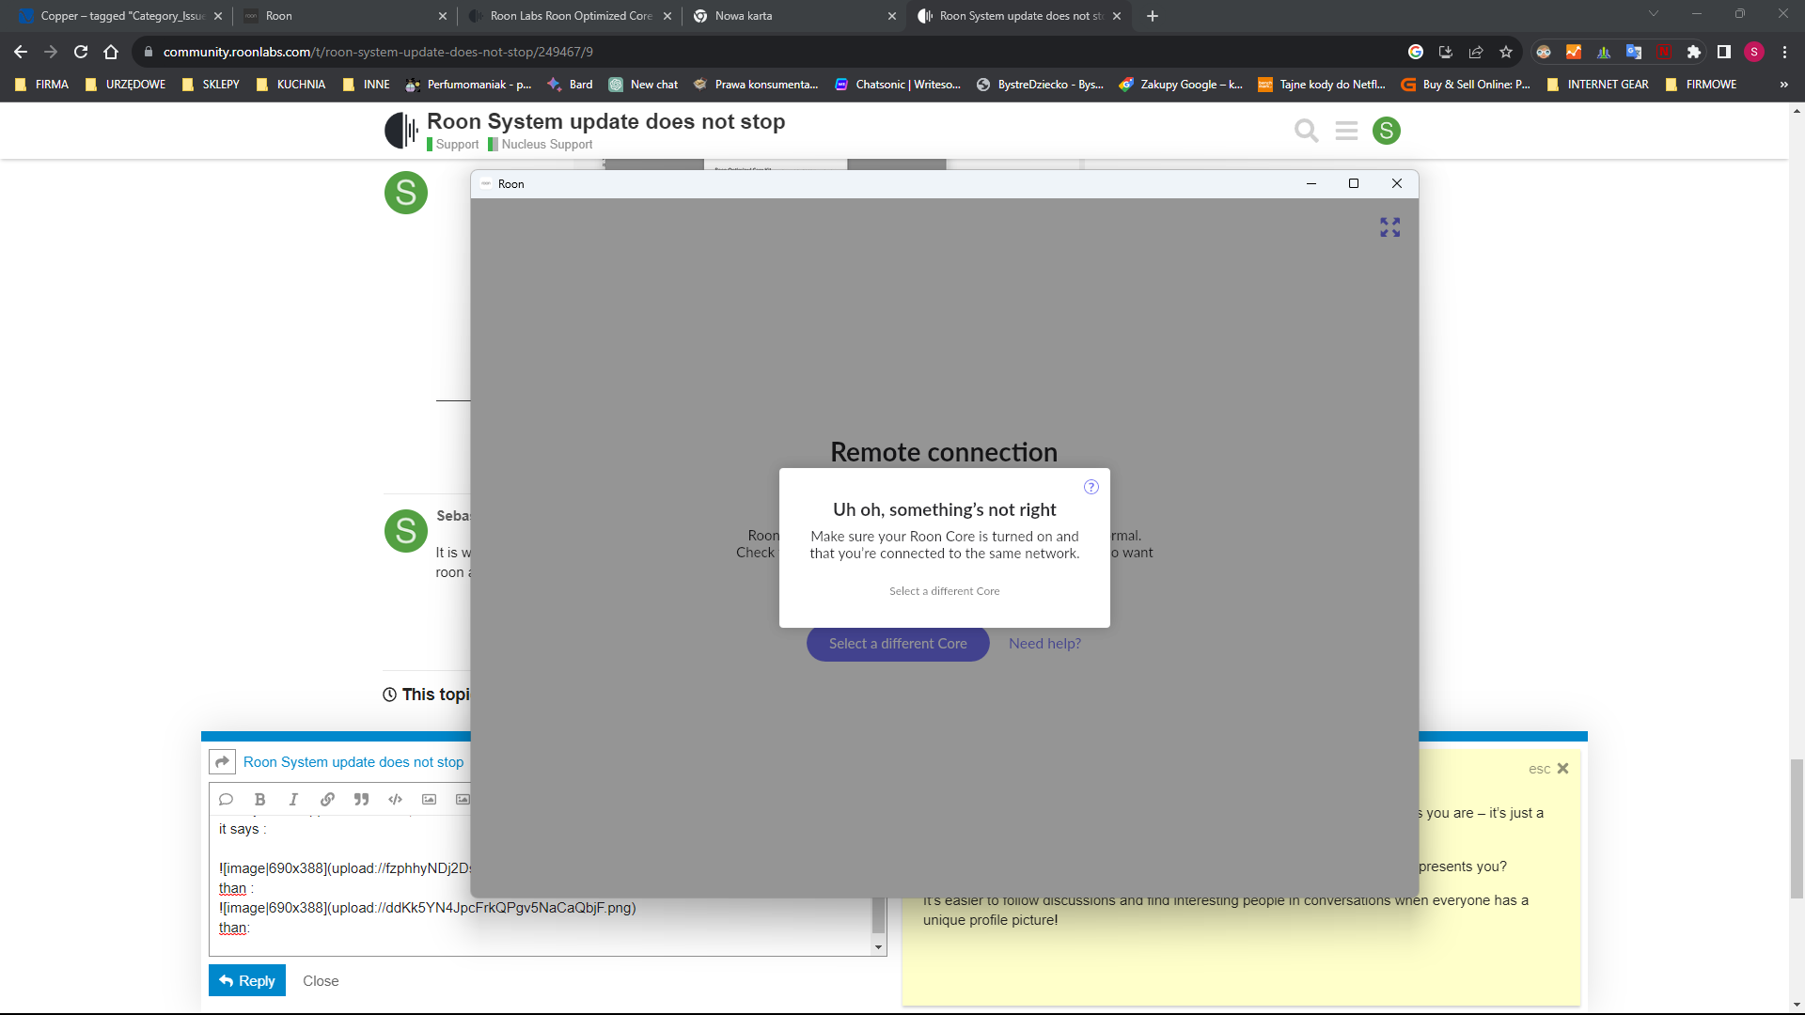Open the FIRMA bookmarks folder
This screenshot has width=1805, height=1015.
41,85
